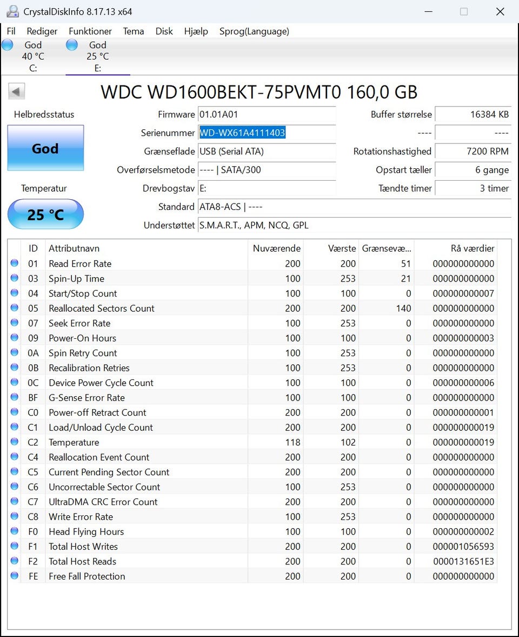Click the highlighted serial number field
Screen dimensions: 519x637
[x=267, y=133]
